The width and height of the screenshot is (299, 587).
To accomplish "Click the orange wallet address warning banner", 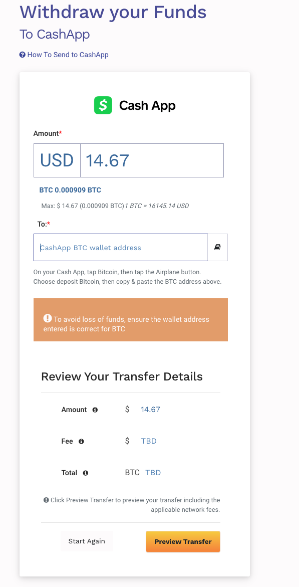I will 131,320.
